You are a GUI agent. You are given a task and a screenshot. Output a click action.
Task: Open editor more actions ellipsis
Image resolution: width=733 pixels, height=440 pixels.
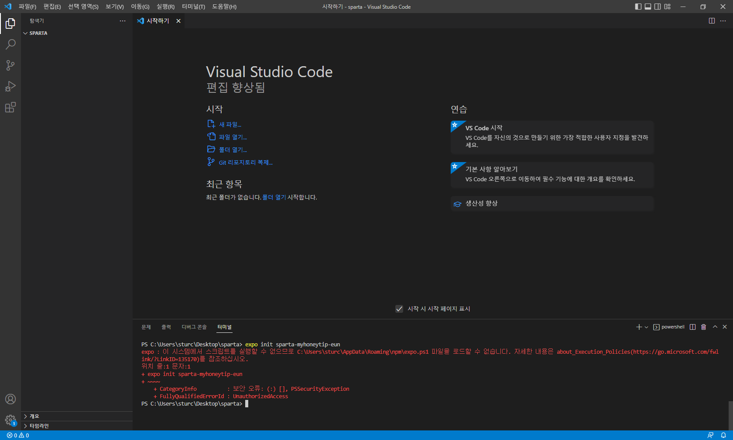(x=723, y=21)
